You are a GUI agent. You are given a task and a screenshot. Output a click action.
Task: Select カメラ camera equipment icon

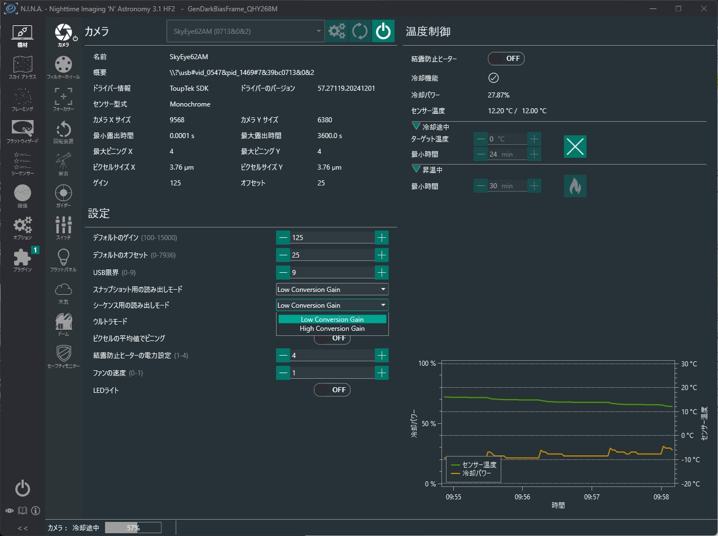point(63,35)
